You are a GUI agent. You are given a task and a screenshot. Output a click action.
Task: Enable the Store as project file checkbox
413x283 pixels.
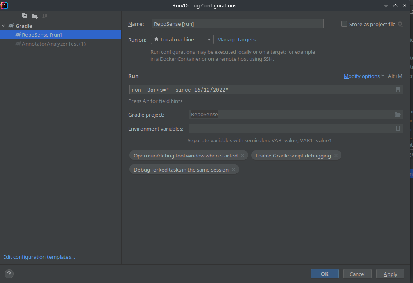(344, 24)
